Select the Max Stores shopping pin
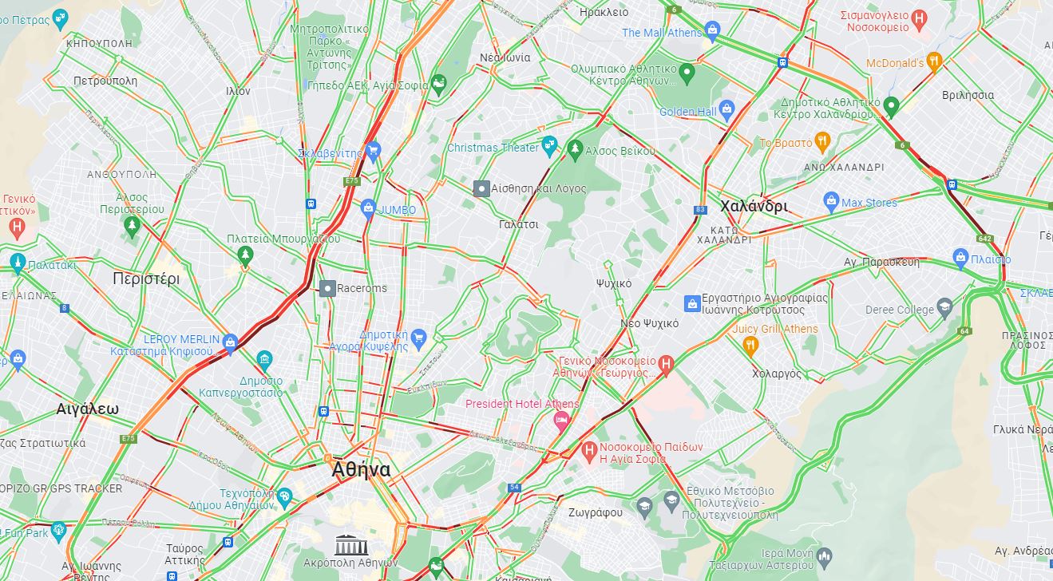 coord(831,201)
